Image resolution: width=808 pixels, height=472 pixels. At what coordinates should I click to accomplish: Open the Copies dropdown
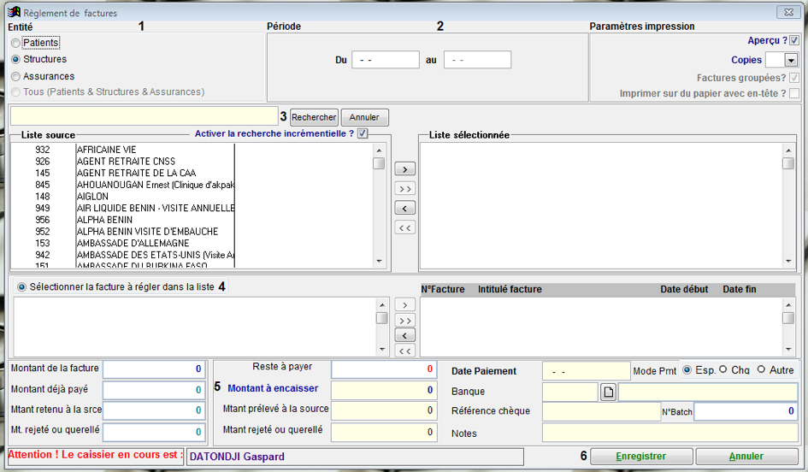(x=790, y=61)
